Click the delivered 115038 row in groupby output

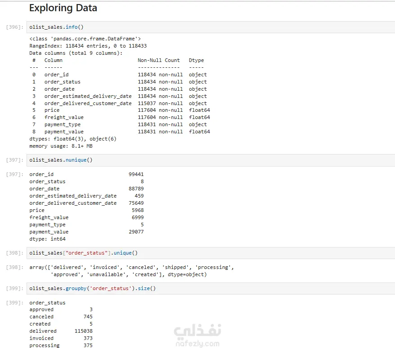click(61, 331)
